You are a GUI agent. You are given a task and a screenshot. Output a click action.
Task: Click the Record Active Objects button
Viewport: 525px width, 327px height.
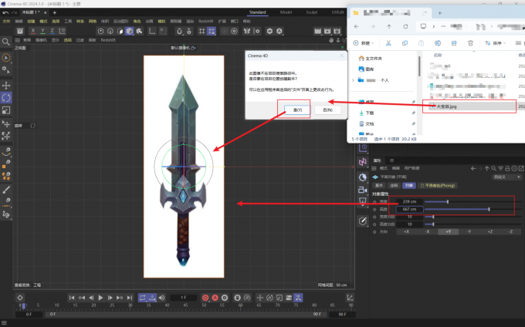pyautogui.click(x=205, y=298)
